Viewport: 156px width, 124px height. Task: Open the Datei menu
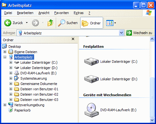pyautogui.click(x=8, y=13)
